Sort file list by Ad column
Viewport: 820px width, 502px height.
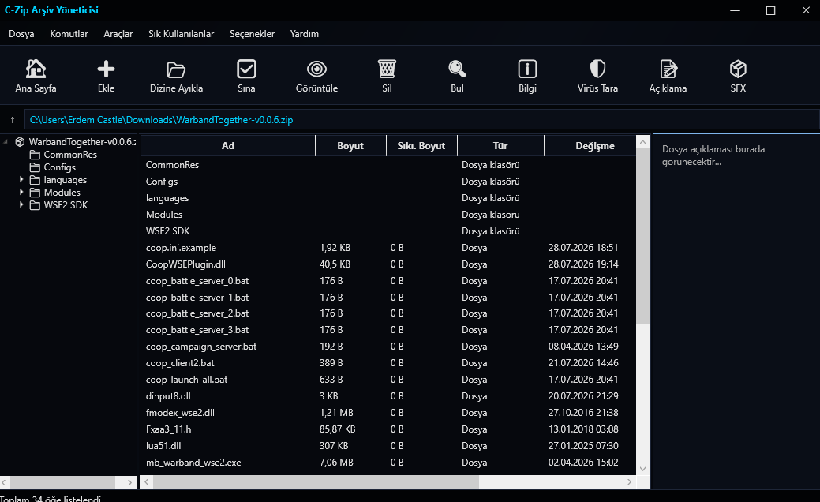click(228, 146)
